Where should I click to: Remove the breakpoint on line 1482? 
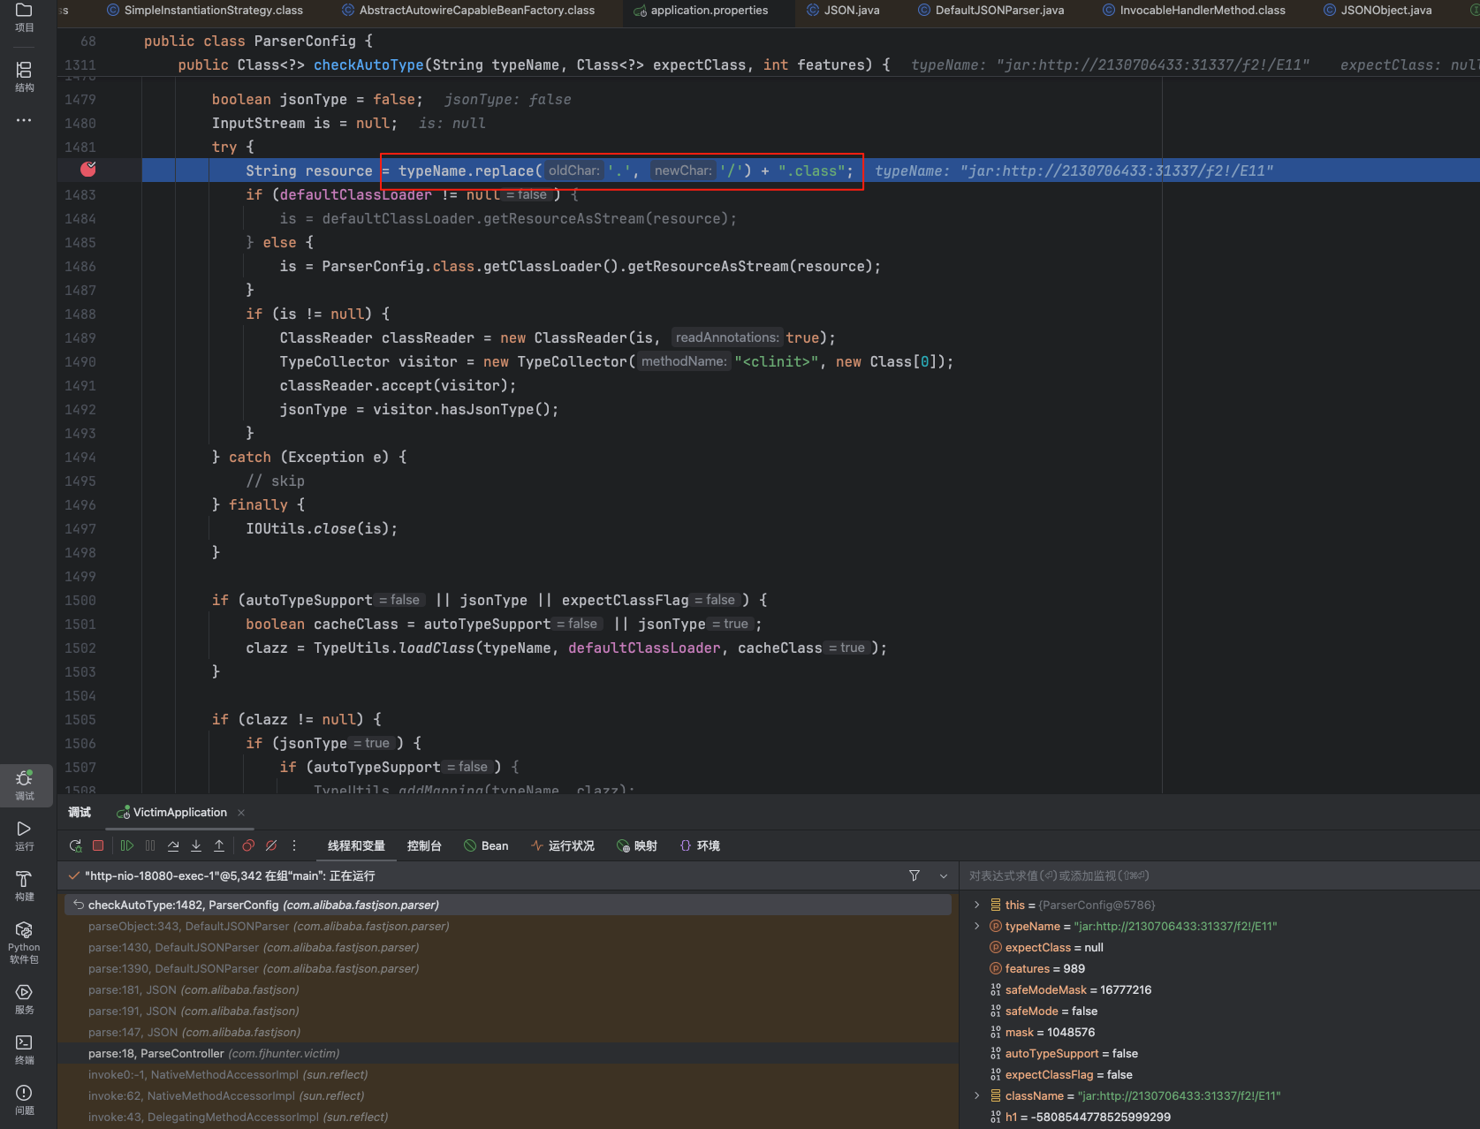point(88,169)
